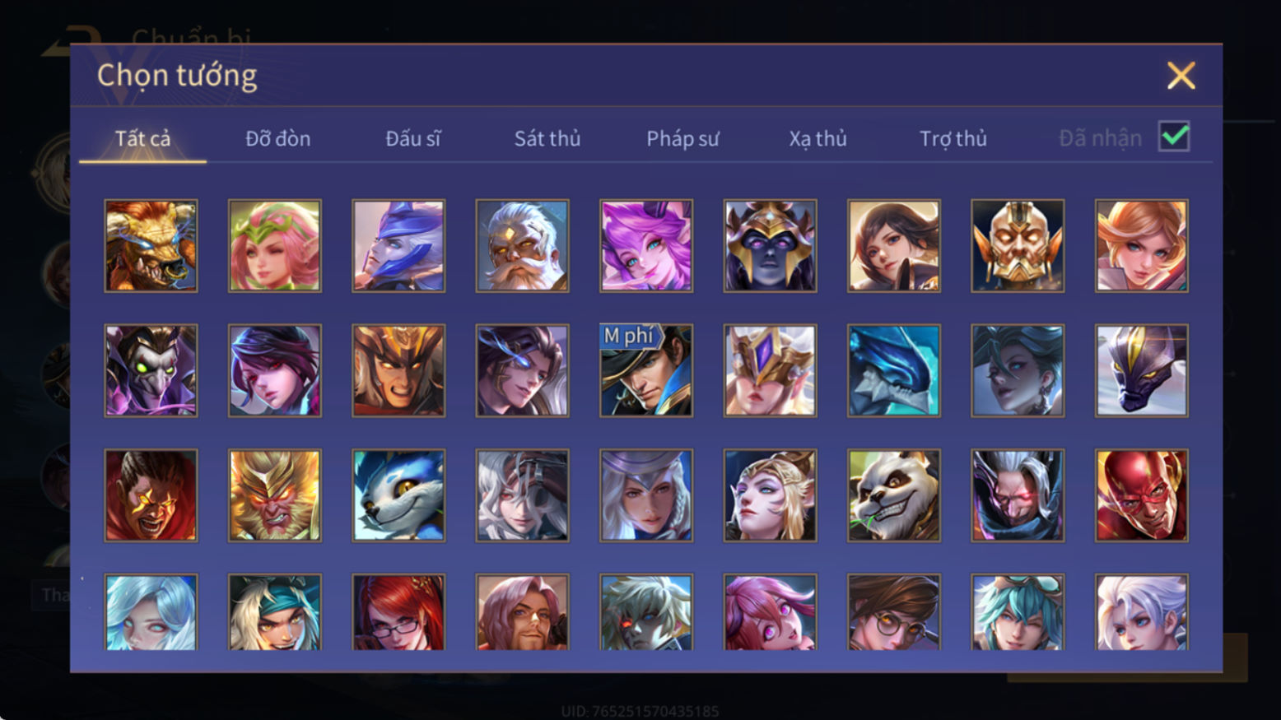This screenshot has height=720, width=1281.
Task: Select the red-masked speedster hero
Action: 1141,495
